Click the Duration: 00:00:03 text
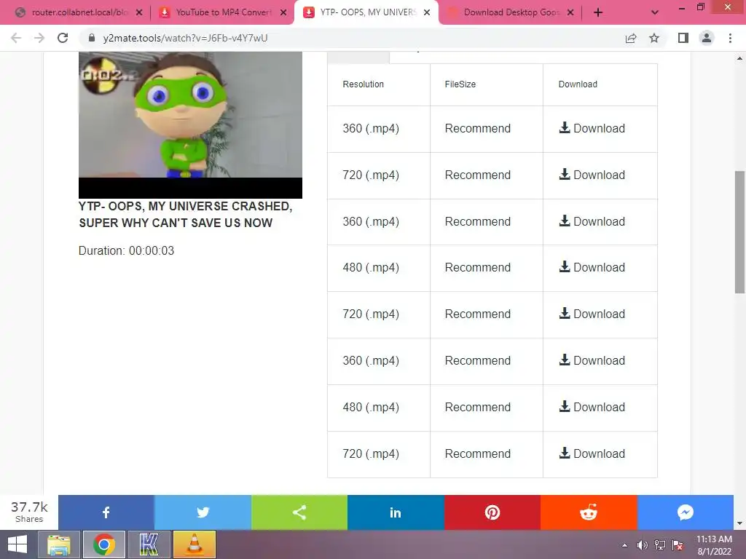Viewport: 746px width, 559px height. pos(126,250)
